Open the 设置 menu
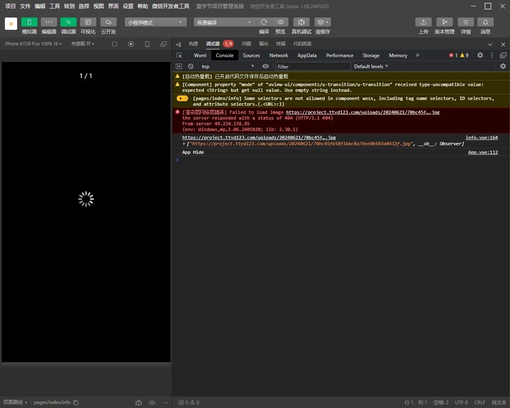This screenshot has height=408, width=510. [128, 6]
